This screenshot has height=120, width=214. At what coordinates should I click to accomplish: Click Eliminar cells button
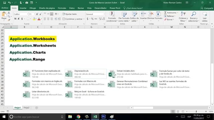coord(151,17)
